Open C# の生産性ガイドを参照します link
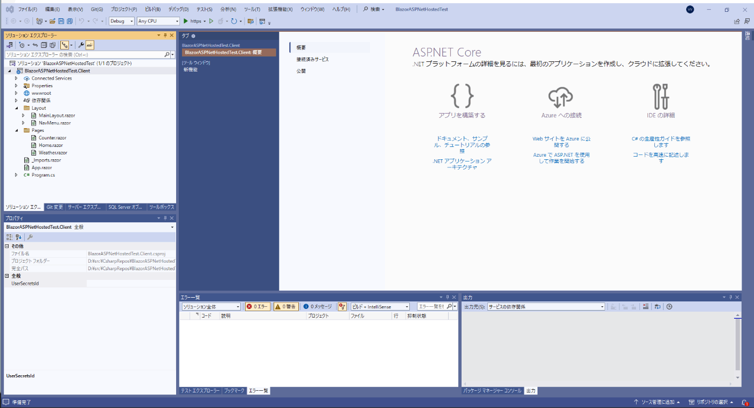The width and height of the screenshot is (754, 408). [x=661, y=142]
